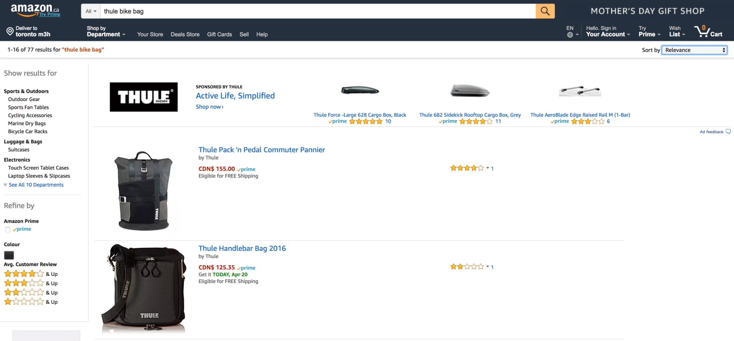Screen dimensions: 734x341
Task: Open Thule AeroBlade rail image
Action: tap(580, 91)
